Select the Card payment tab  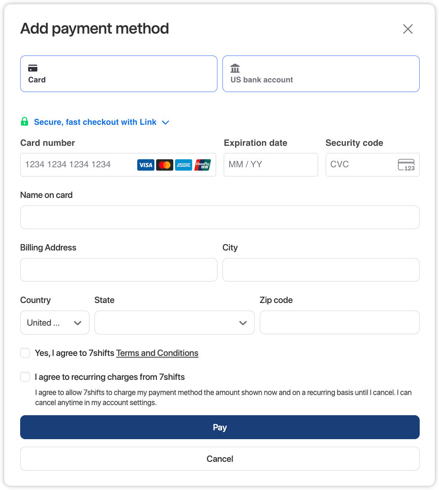click(118, 74)
